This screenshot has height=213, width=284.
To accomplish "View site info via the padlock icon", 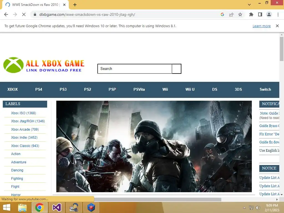I will 35,14.
